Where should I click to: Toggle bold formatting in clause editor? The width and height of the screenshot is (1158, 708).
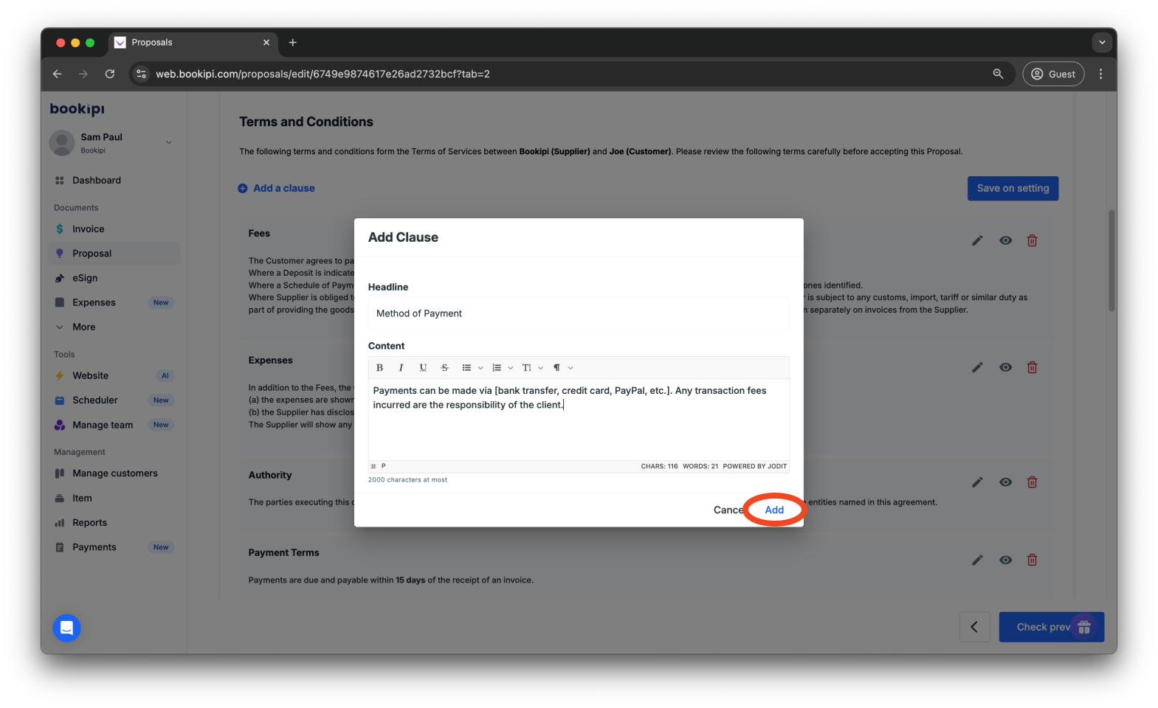[x=379, y=367]
